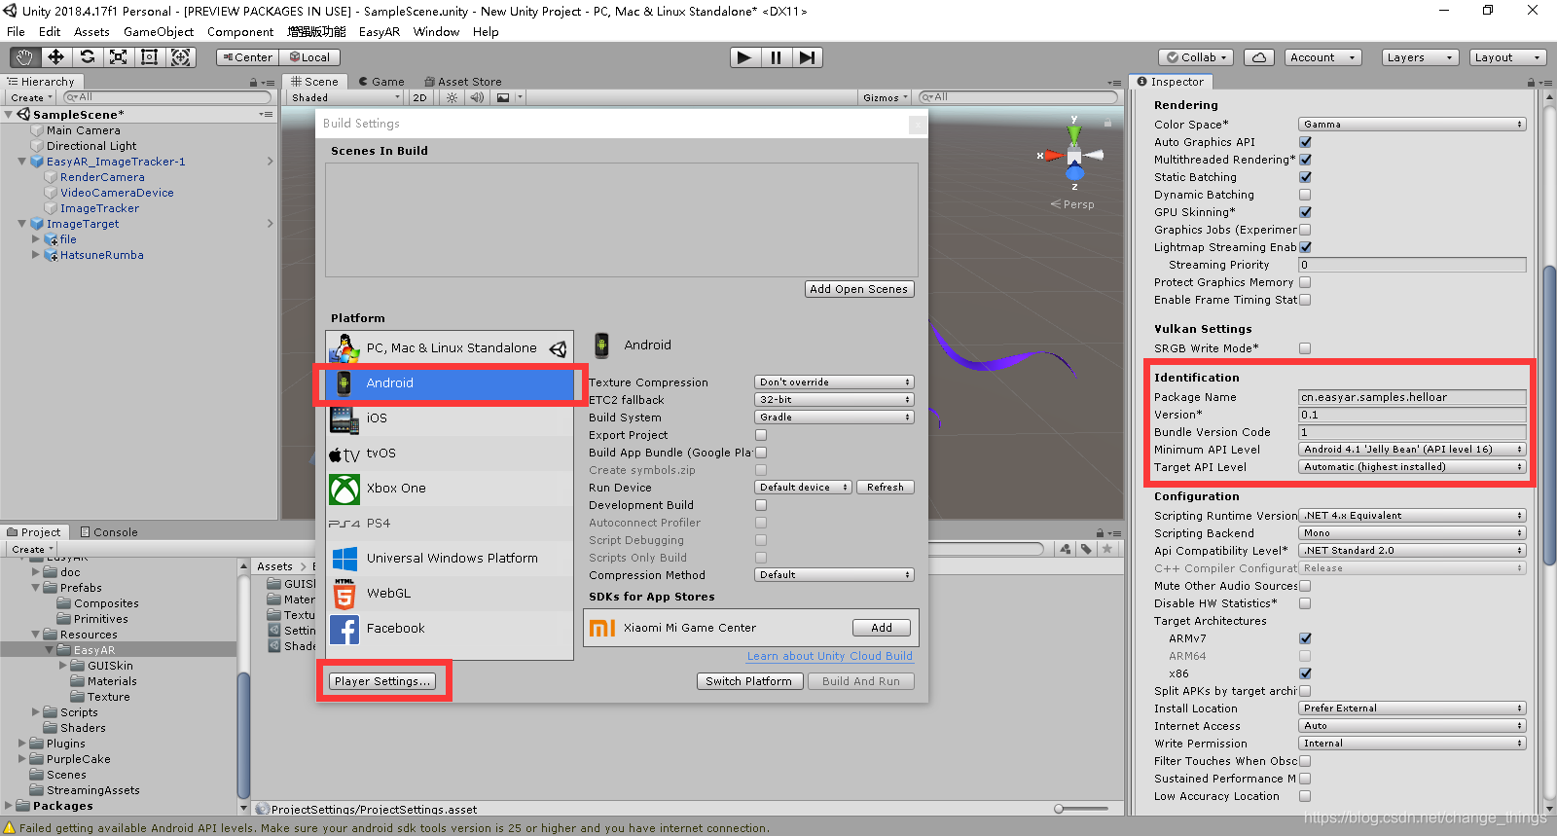Click project search by label icon
The width and height of the screenshot is (1557, 836).
pos(1086,549)
